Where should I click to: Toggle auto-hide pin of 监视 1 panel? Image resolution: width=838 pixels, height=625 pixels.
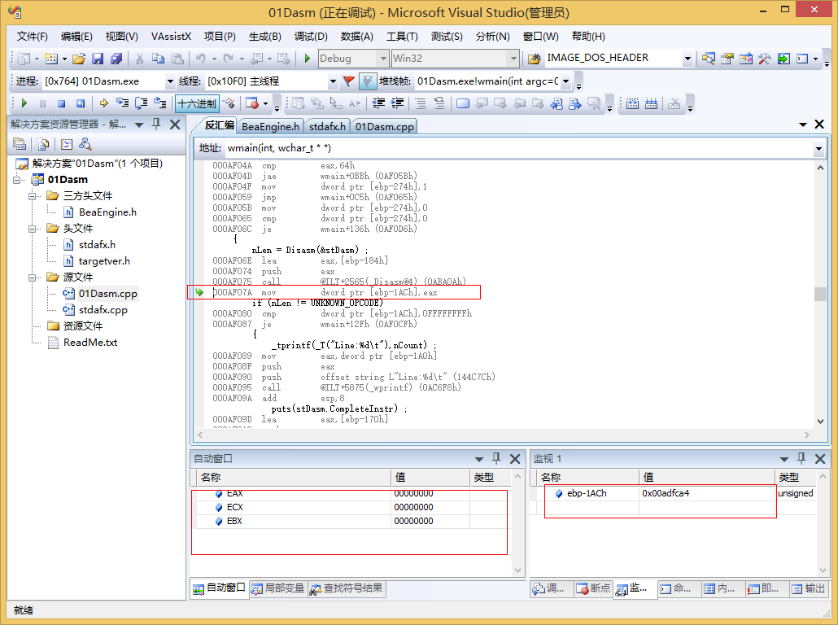(x=801, y=458)
